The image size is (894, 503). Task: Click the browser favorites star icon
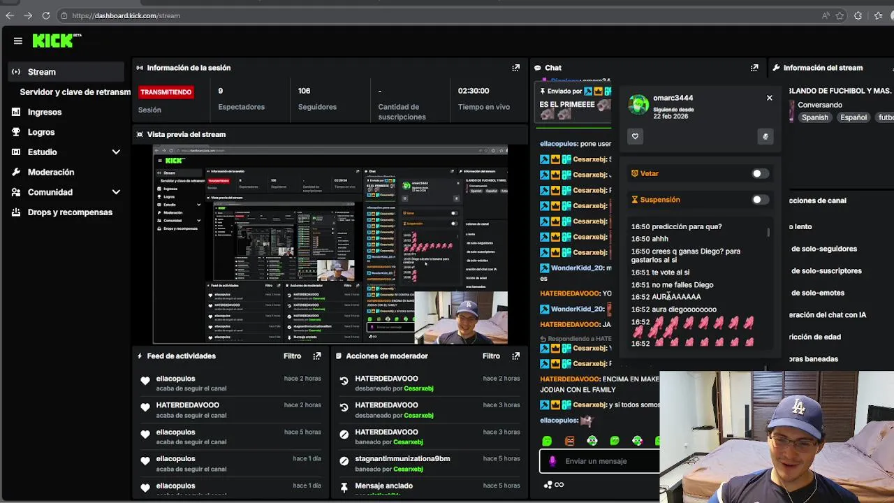[x=840, y=15]
